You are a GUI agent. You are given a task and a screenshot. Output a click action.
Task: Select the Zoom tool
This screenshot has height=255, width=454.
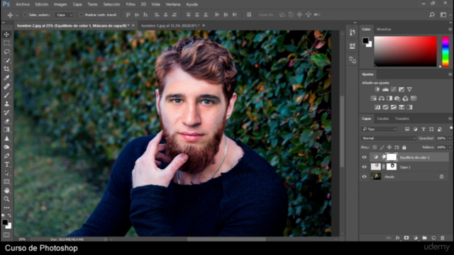[x=6, y=199]
